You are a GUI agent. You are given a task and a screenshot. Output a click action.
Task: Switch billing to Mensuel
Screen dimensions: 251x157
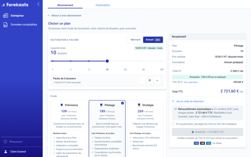click(x=135, y=40)
